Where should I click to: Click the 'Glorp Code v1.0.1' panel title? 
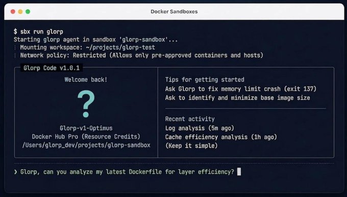tap(52, 68)
